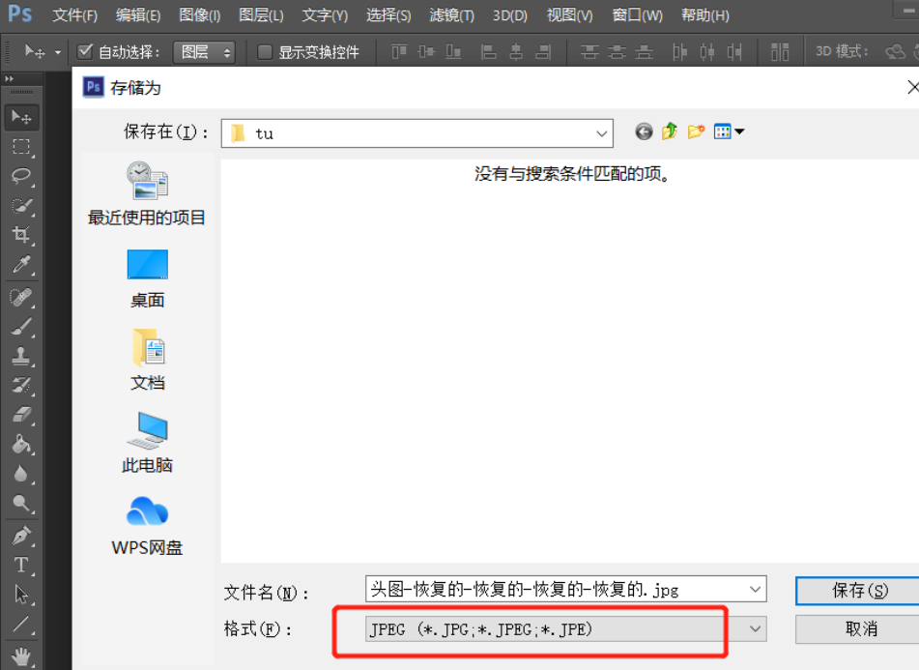Go to 最近使用的项目 location
Screen dimensions: 919x670
[147, 194]
